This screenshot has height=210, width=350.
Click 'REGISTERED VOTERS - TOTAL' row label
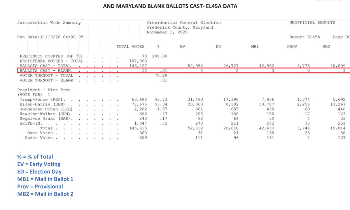[52, 61]
